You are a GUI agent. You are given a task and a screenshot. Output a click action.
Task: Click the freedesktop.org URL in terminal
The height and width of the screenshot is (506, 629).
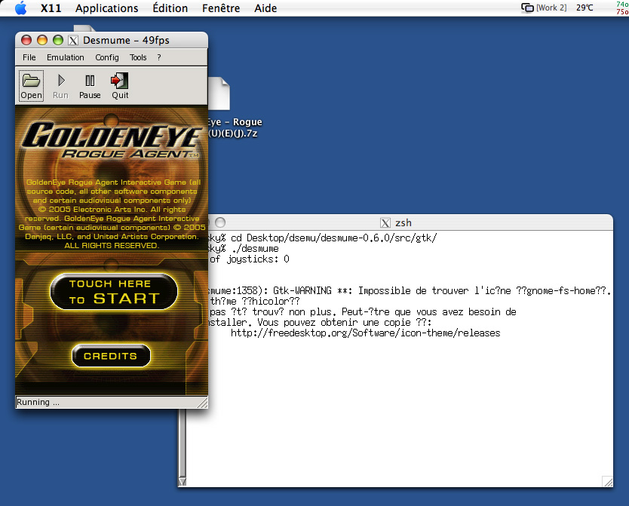[366, 333]
